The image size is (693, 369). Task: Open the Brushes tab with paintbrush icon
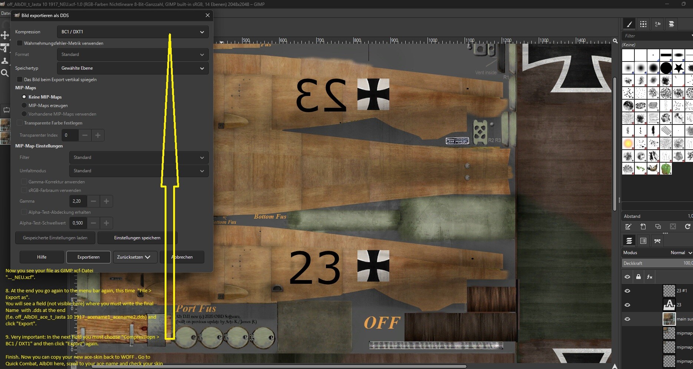[x=629, y=24]
